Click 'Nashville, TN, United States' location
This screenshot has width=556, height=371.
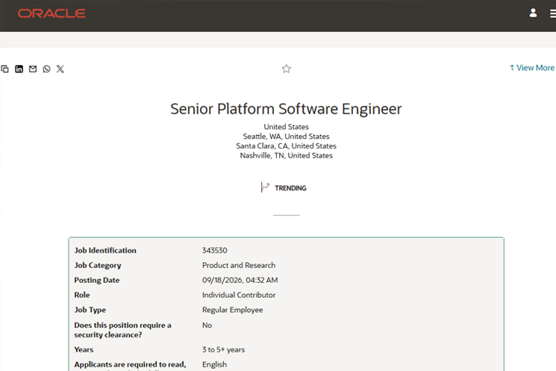click(x=286, y=155)
